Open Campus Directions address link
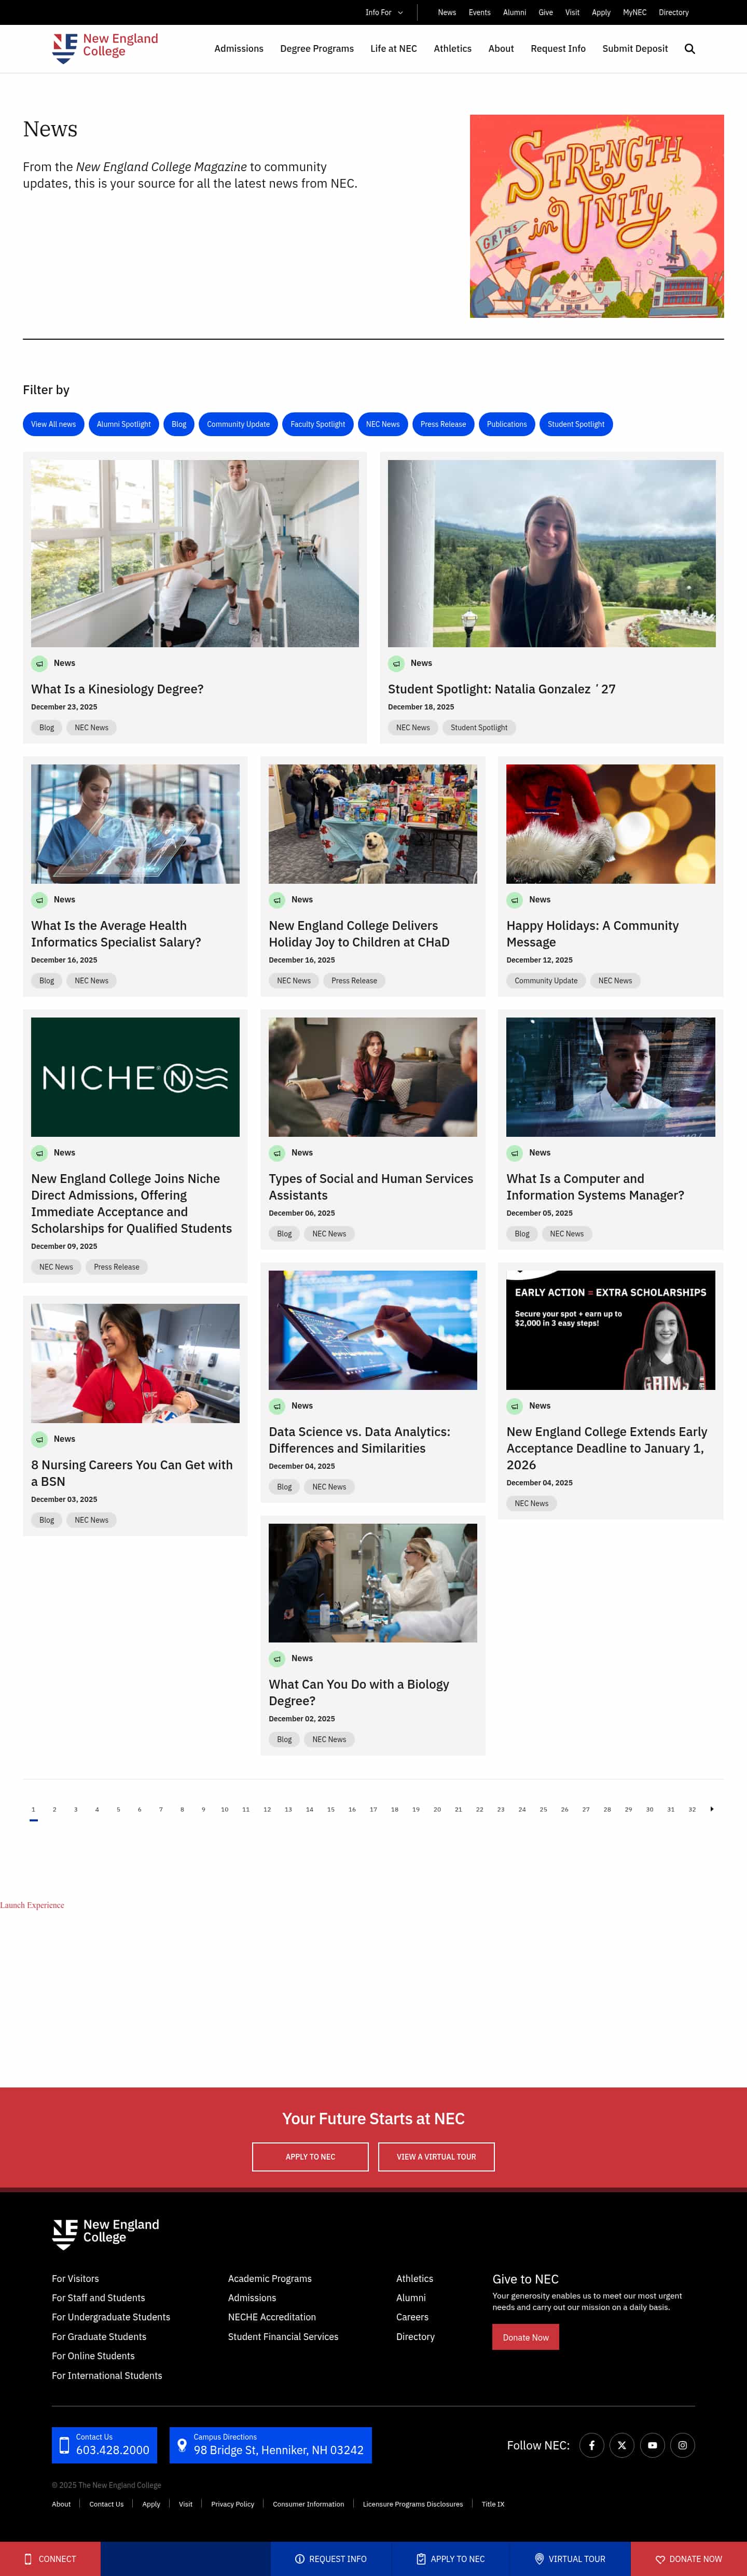Viewport: 747px width, 2576px height. coord(270,2444)
